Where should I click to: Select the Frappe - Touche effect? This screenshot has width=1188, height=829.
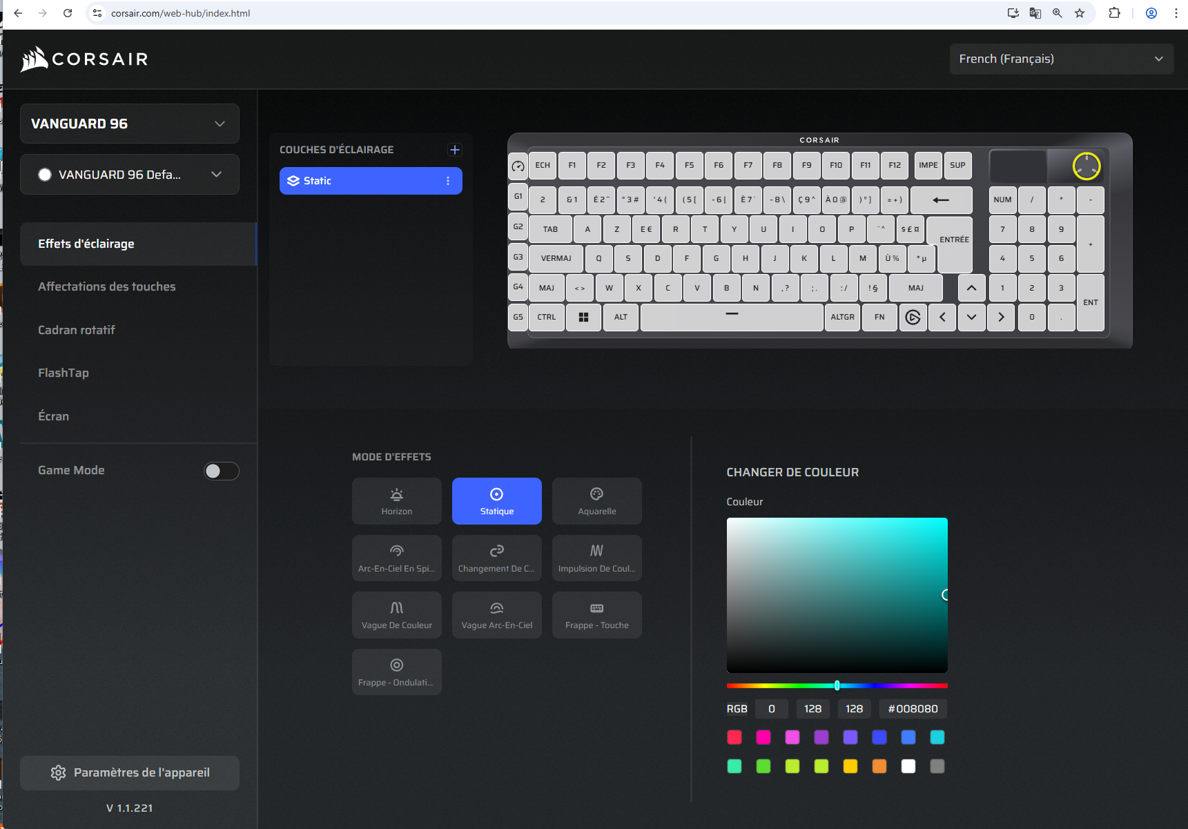coord(596,615)
